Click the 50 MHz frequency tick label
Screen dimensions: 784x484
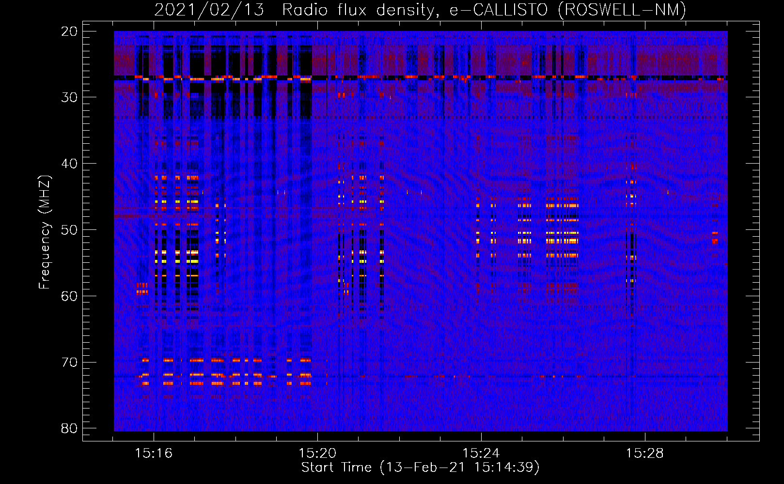point(70,230)
